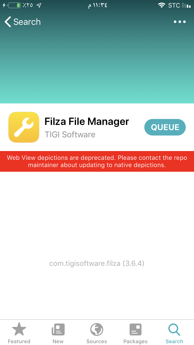This screenshot has width=194, height=345.
Task: Tap the back chevron arrow
Action: tap(8, 22)
